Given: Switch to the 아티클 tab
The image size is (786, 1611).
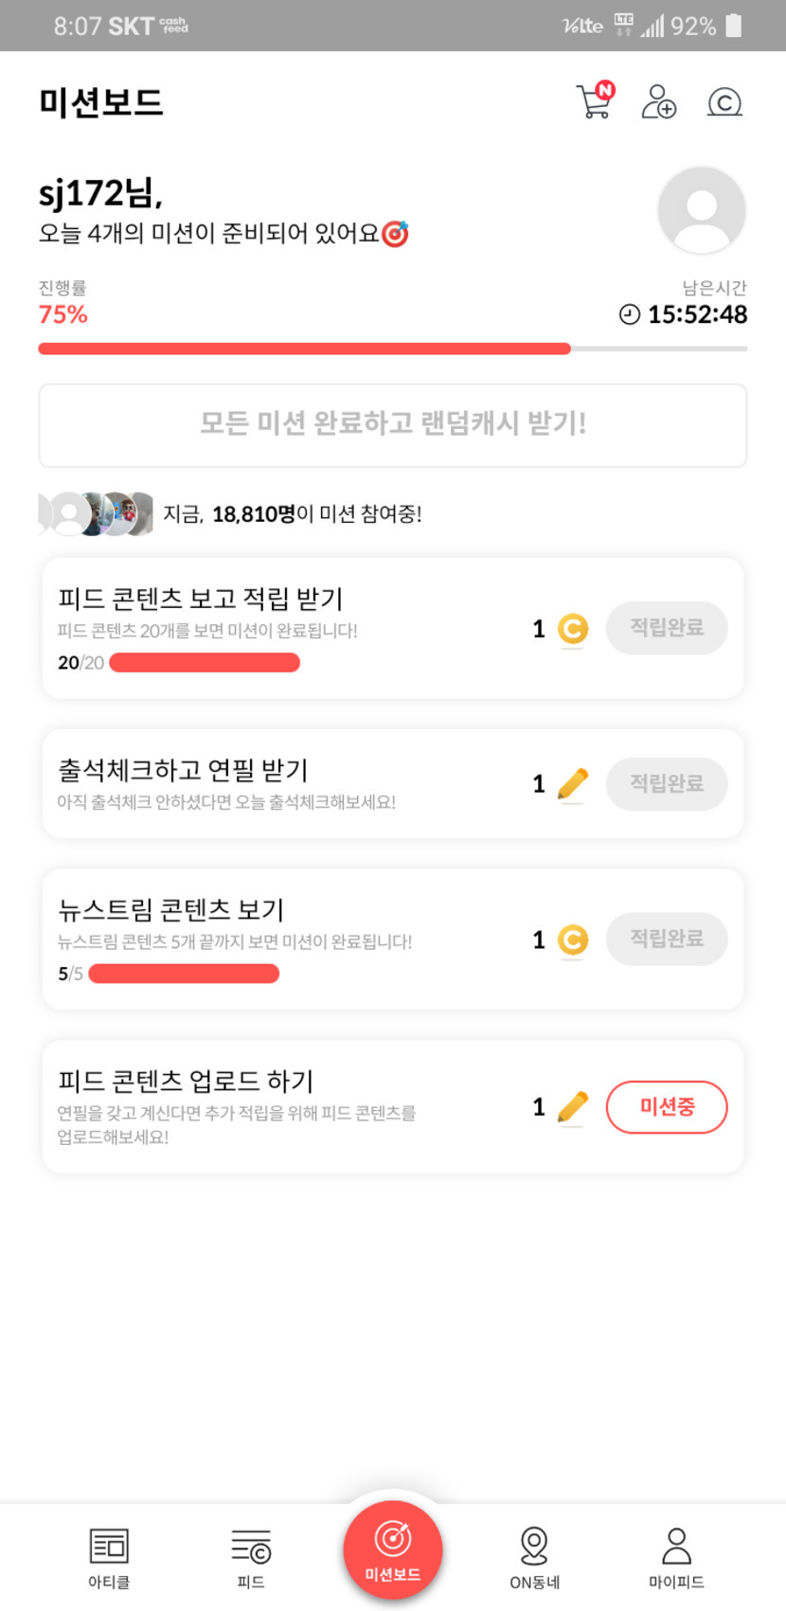Looking at the screenshot, I should tap(109, 1558).
